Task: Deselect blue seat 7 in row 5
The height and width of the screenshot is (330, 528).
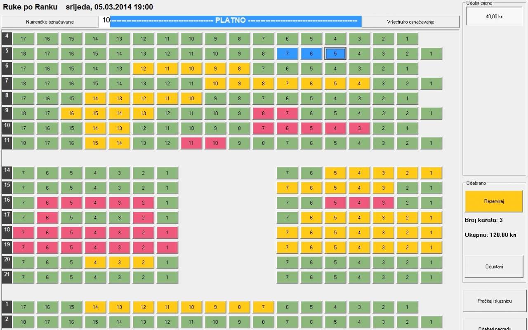Action: click(287, 54)
